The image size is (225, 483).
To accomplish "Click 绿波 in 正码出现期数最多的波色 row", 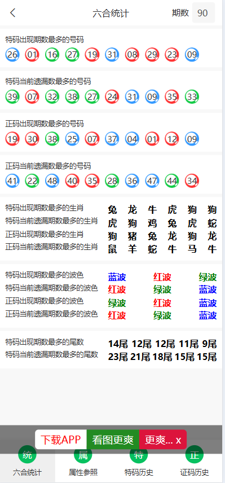I will [117, 303].
